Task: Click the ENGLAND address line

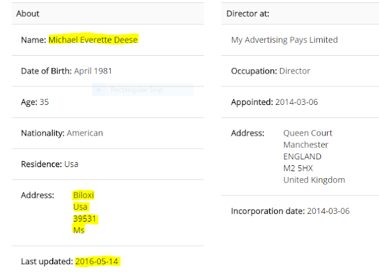Action: 302,156
